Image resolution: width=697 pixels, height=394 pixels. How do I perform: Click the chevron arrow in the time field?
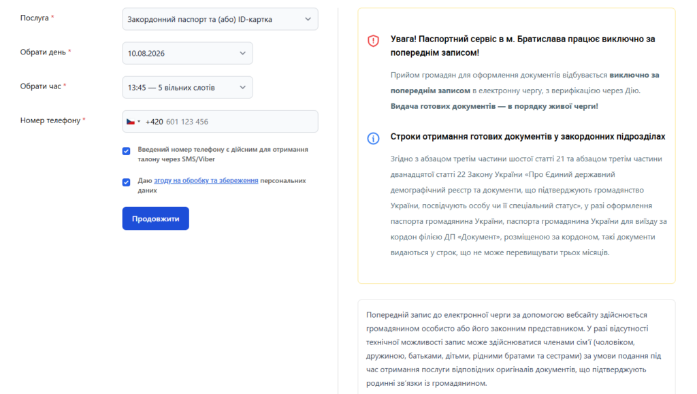[x=242, y=88]
